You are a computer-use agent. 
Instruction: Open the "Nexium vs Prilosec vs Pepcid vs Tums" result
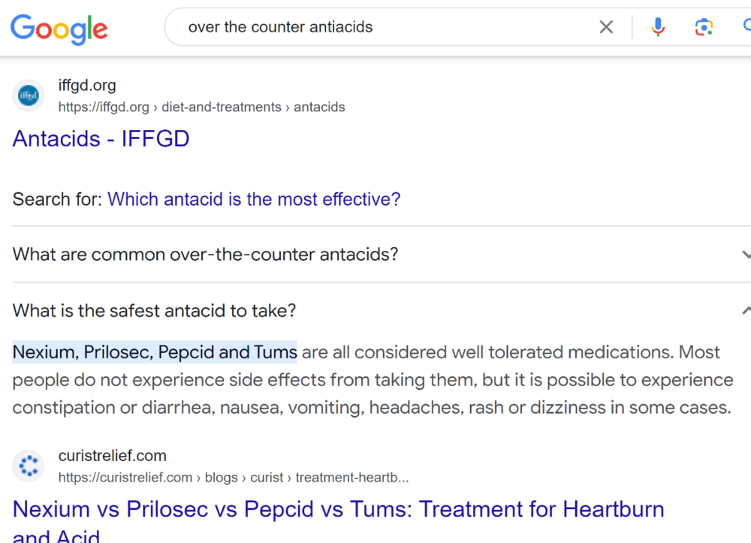pyautogui.click(x=338, y=510)
